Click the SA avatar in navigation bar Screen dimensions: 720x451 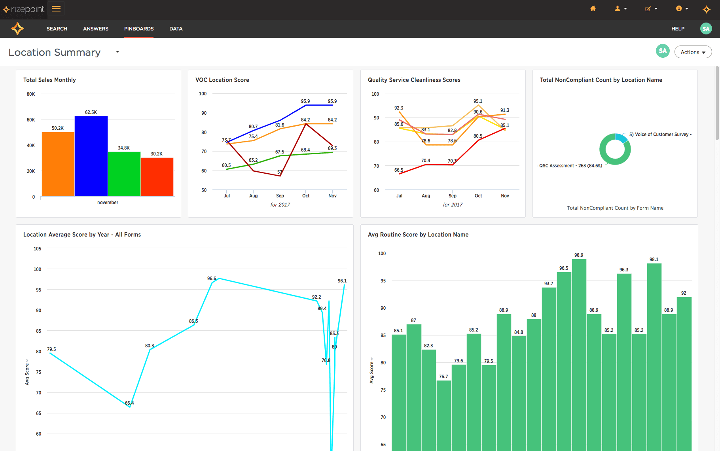[x=706, y=28]
